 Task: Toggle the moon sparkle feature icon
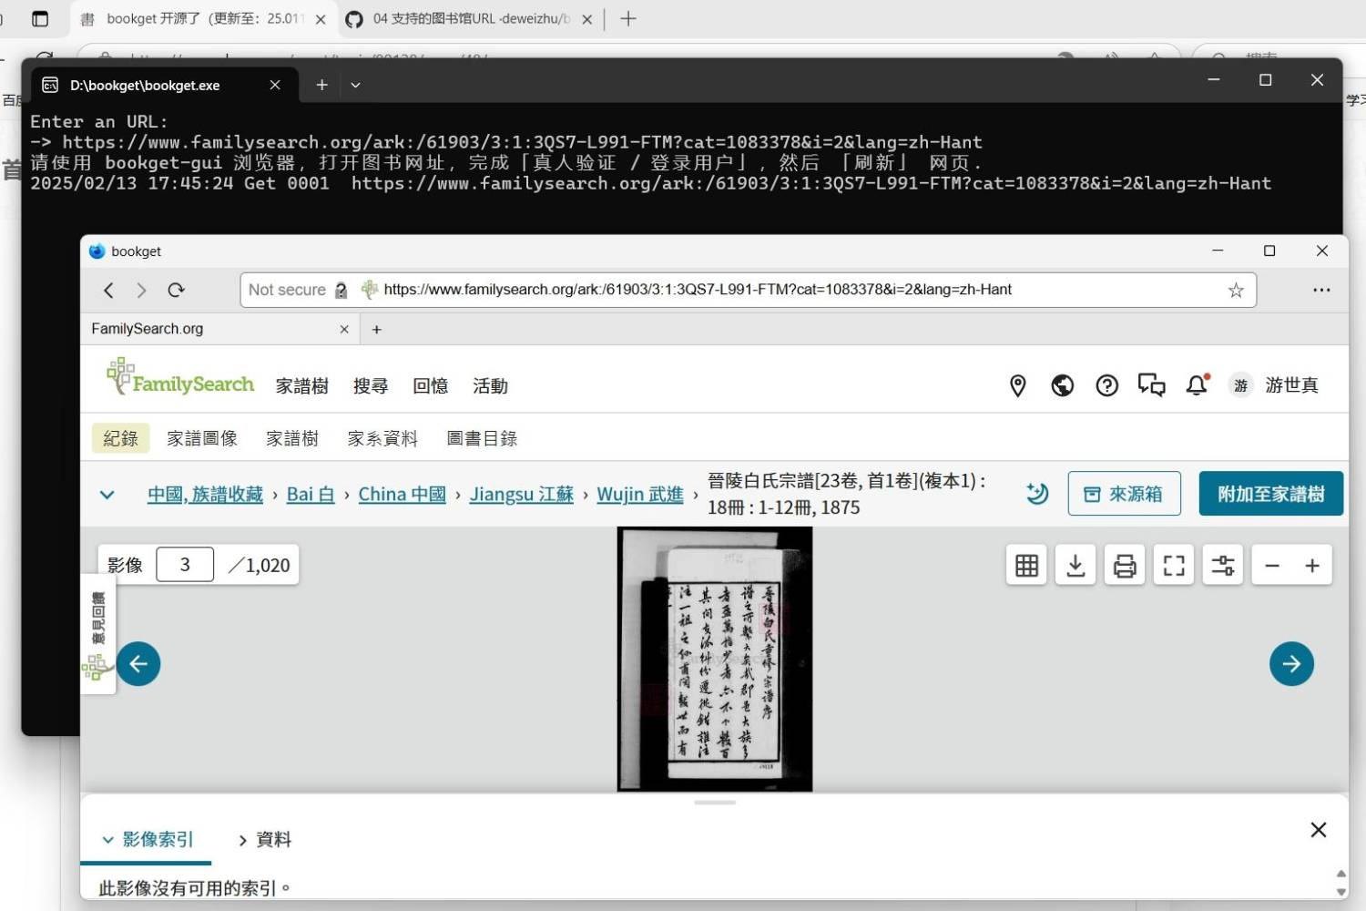click(x=1036, y=493)
